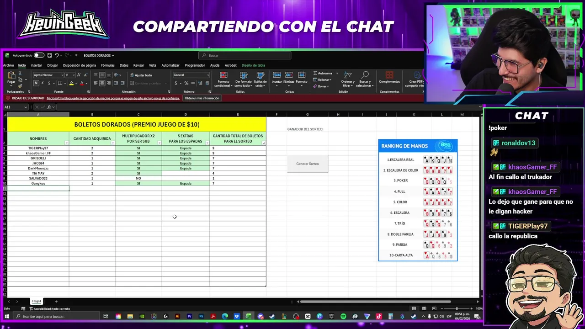Select the SALVADO23 name cell
This screenshot has width=585, height=329.
coord(38,178)
